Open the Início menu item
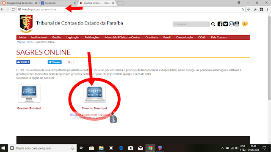The width and height of the screenshot is (271, 152). [x=22, y=38]
